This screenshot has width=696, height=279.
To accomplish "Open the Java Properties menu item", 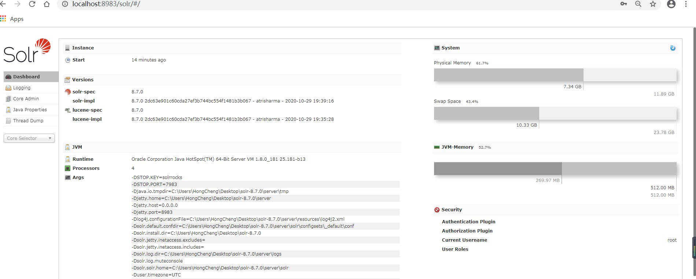I will click(x=31, y=110).
